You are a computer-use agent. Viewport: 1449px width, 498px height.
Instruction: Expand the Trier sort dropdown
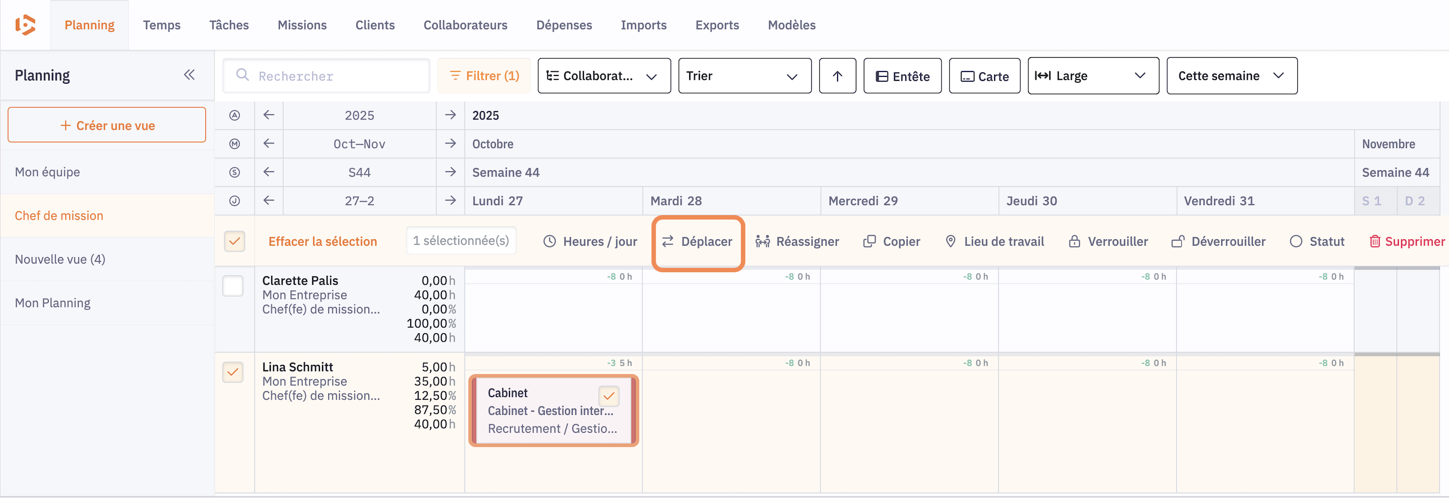click(x=744, y=76)
